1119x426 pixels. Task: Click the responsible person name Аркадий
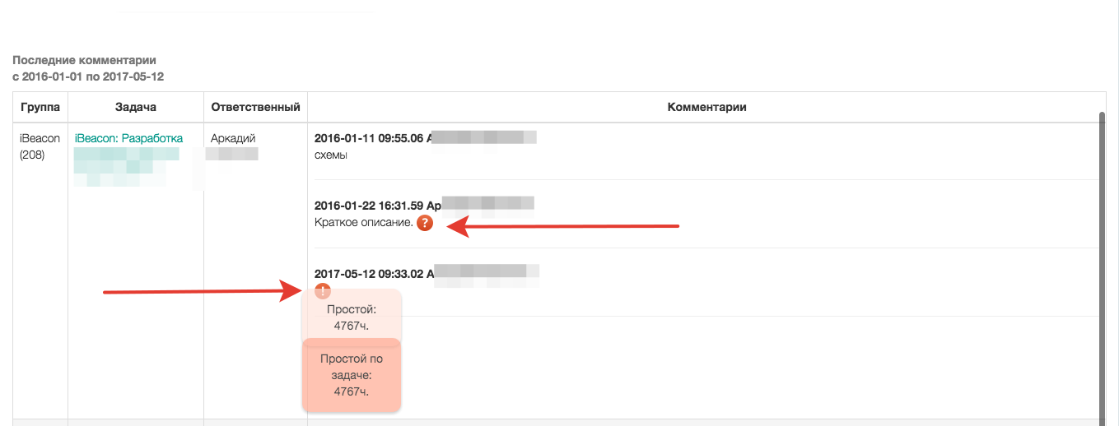pos(234,138)
